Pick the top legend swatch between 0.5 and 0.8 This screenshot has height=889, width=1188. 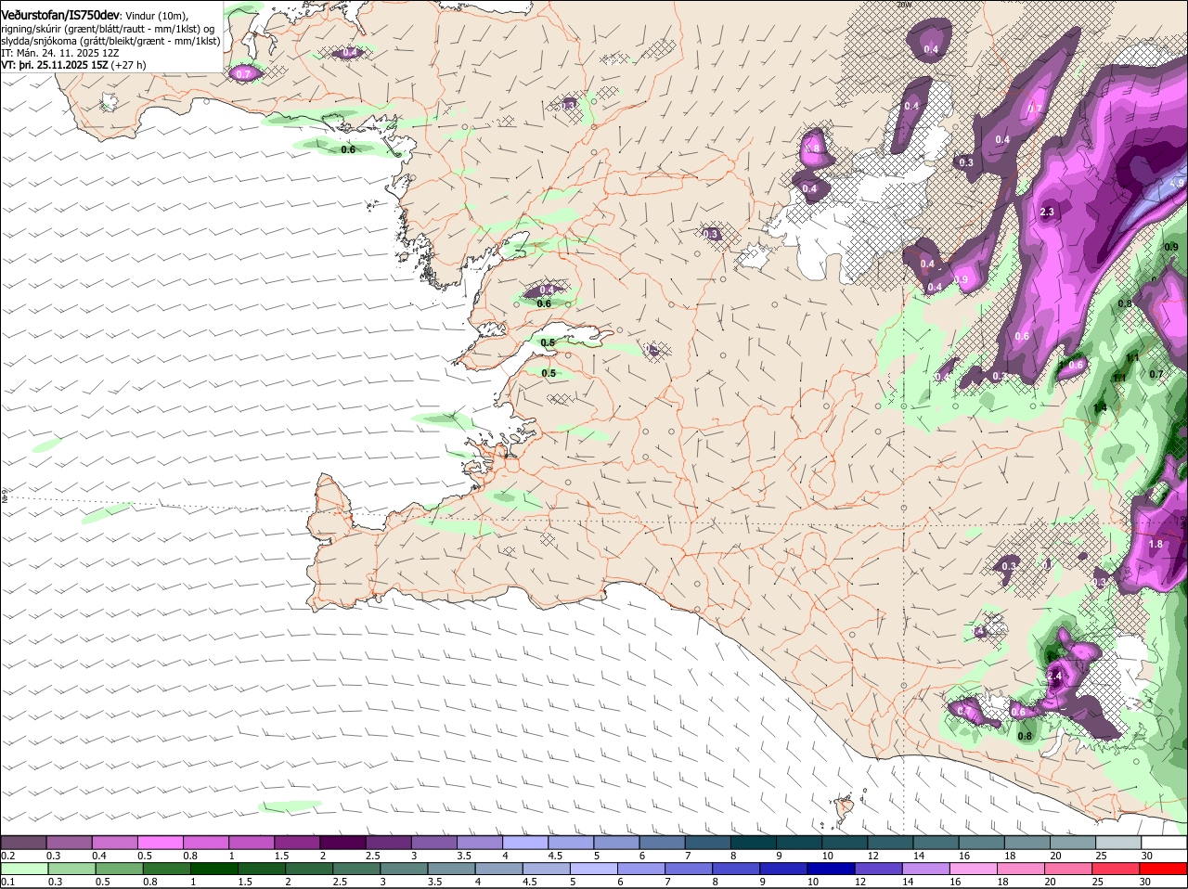(160, 842)
